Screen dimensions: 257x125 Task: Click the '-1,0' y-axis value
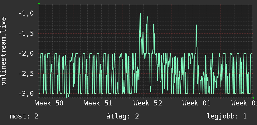(26, 13)
